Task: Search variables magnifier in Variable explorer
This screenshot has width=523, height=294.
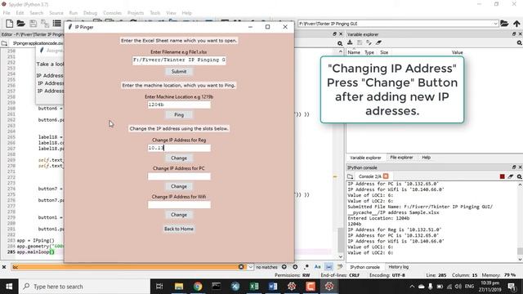Action: (x=520, y=43)
